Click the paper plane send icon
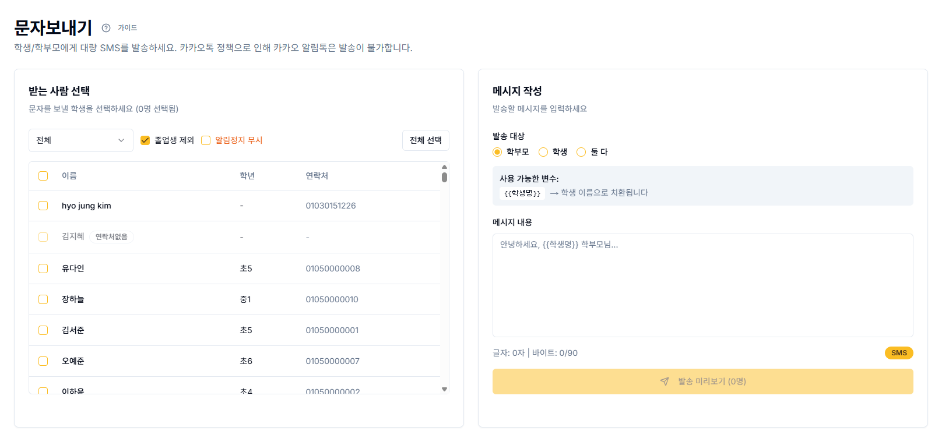The height and width of the screenshot is (438, 942). pyautogui.click(x=665, y=382)
